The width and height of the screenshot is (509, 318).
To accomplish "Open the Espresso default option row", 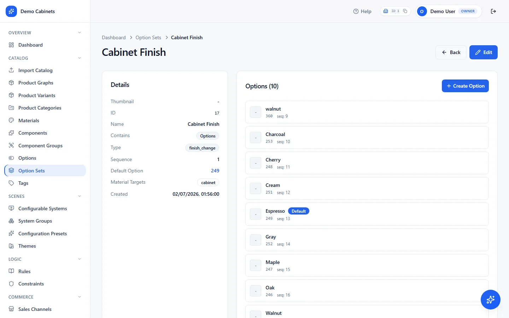I will tap(367, 214).
